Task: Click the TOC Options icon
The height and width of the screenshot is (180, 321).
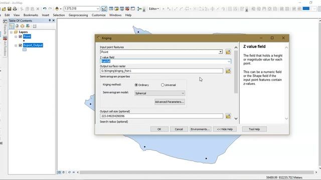Action: coord(35,26)
